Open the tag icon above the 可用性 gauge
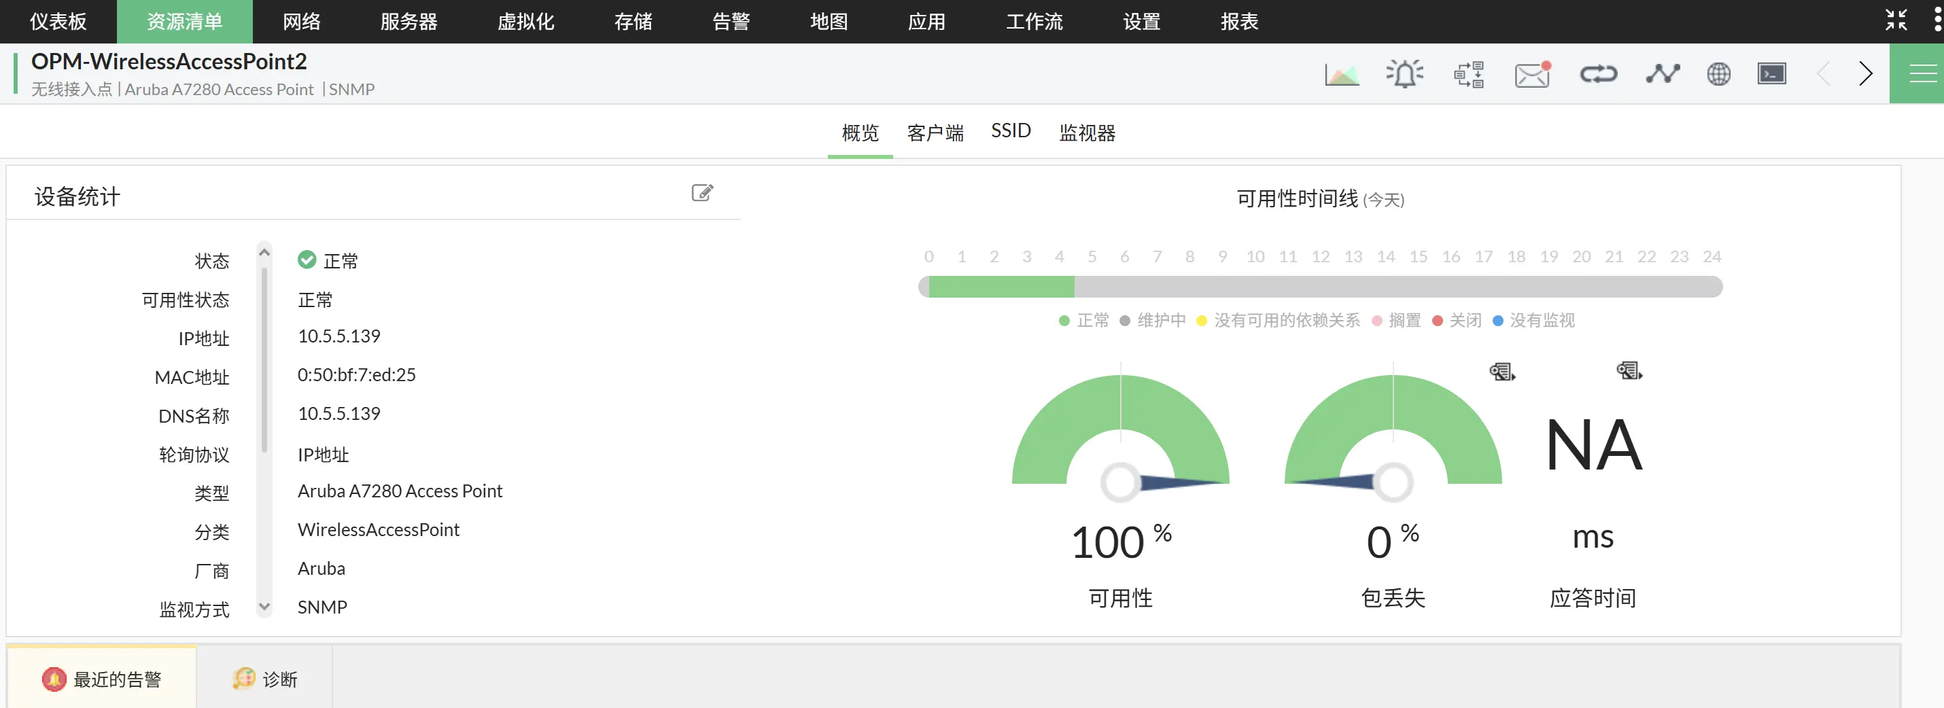1944x708 pixels. (1502, 371)
